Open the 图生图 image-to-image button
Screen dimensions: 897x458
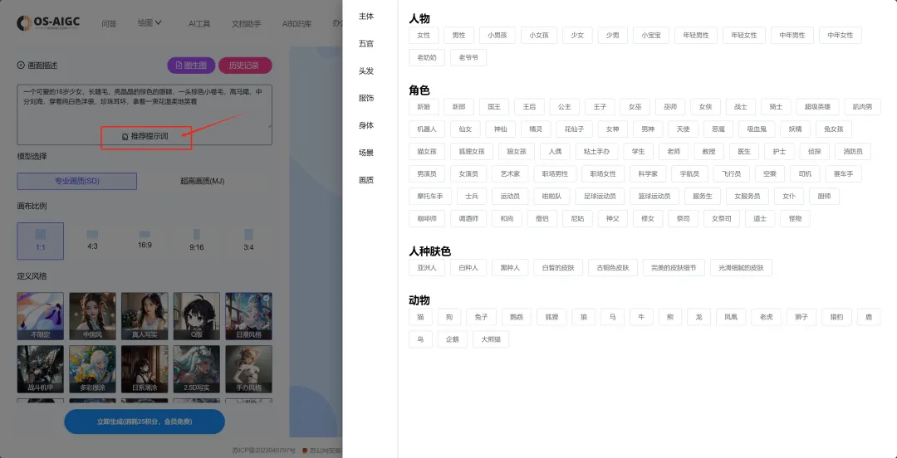click(x=191, y=66)
